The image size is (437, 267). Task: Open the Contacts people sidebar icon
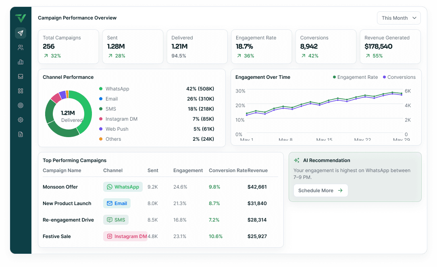pos(21,47)
